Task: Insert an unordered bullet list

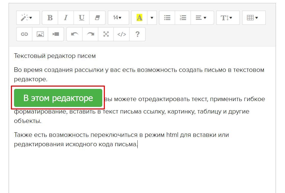Action: click(x=167, y=18)
